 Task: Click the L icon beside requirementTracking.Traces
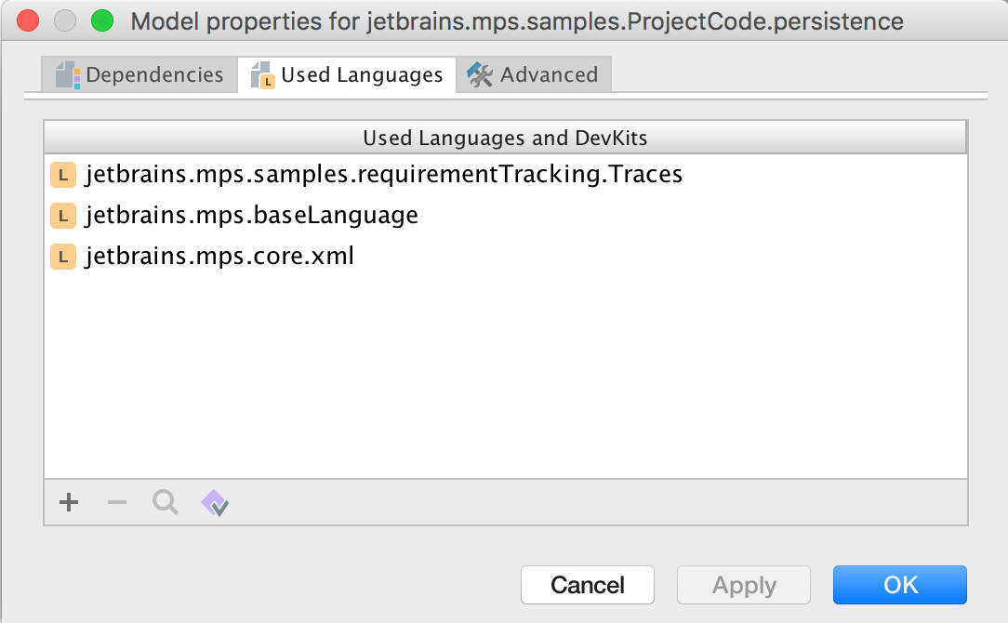(63, 174)
